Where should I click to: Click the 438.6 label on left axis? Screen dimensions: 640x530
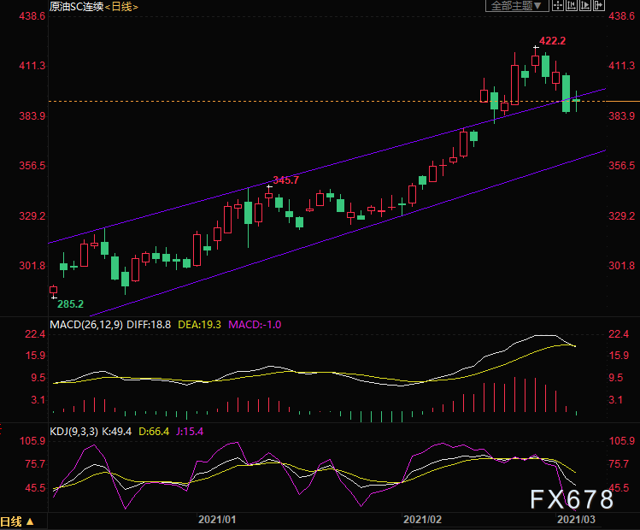(x=32, y=16)
